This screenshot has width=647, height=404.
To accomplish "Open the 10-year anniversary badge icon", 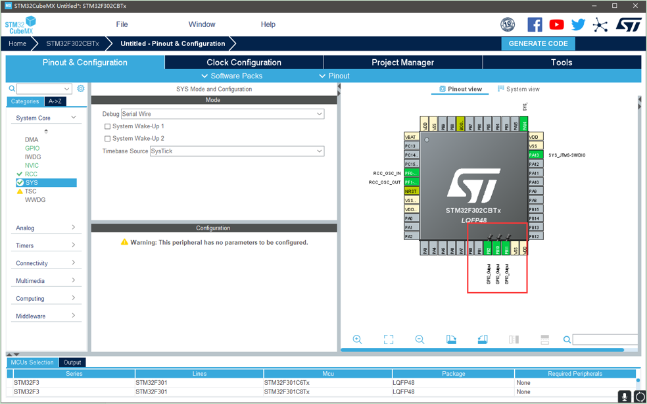I will (508, 25).
